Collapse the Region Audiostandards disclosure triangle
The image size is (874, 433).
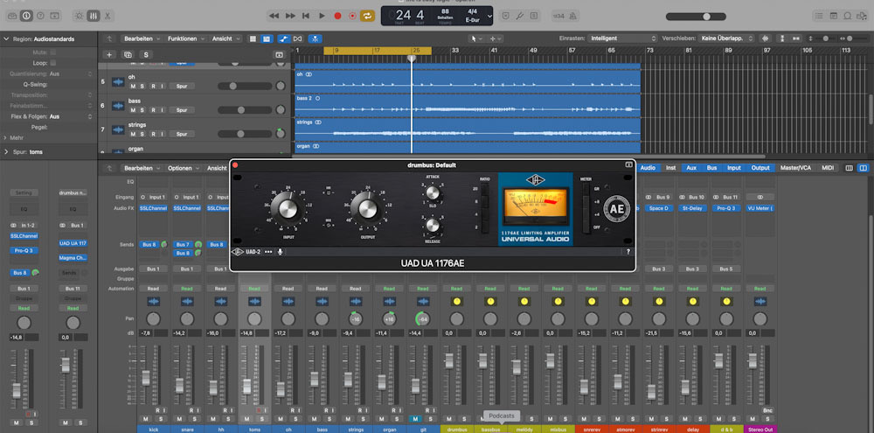point(6,39)
